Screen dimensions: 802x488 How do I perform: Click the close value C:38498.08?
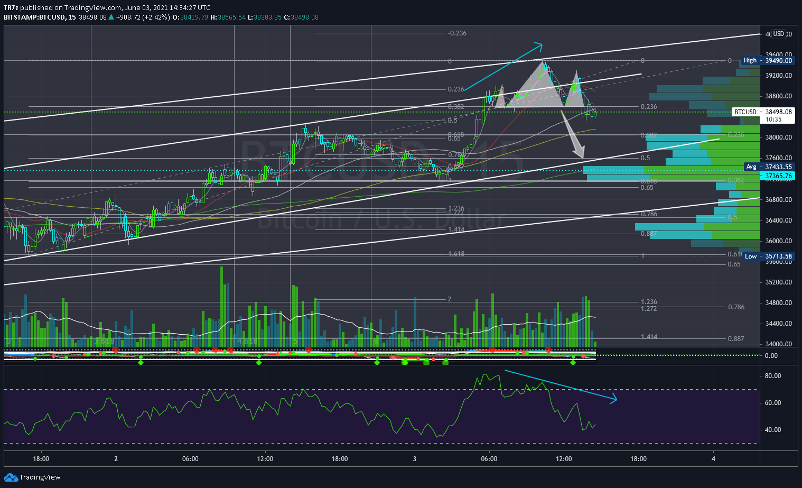301,17
